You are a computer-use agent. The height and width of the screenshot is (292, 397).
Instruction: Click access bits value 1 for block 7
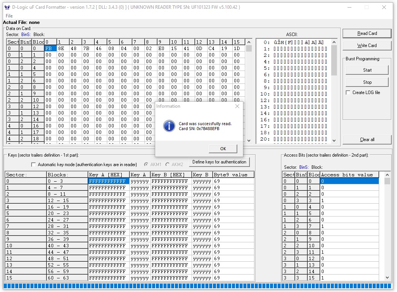(349, 226)
